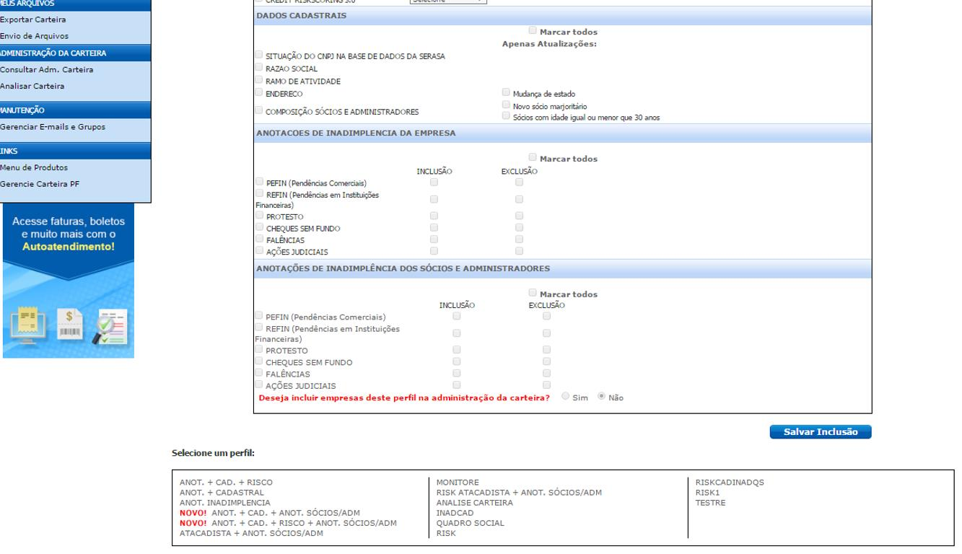Select the TESTRE profile
The image size is (962, 554).
tap(710, 502)
